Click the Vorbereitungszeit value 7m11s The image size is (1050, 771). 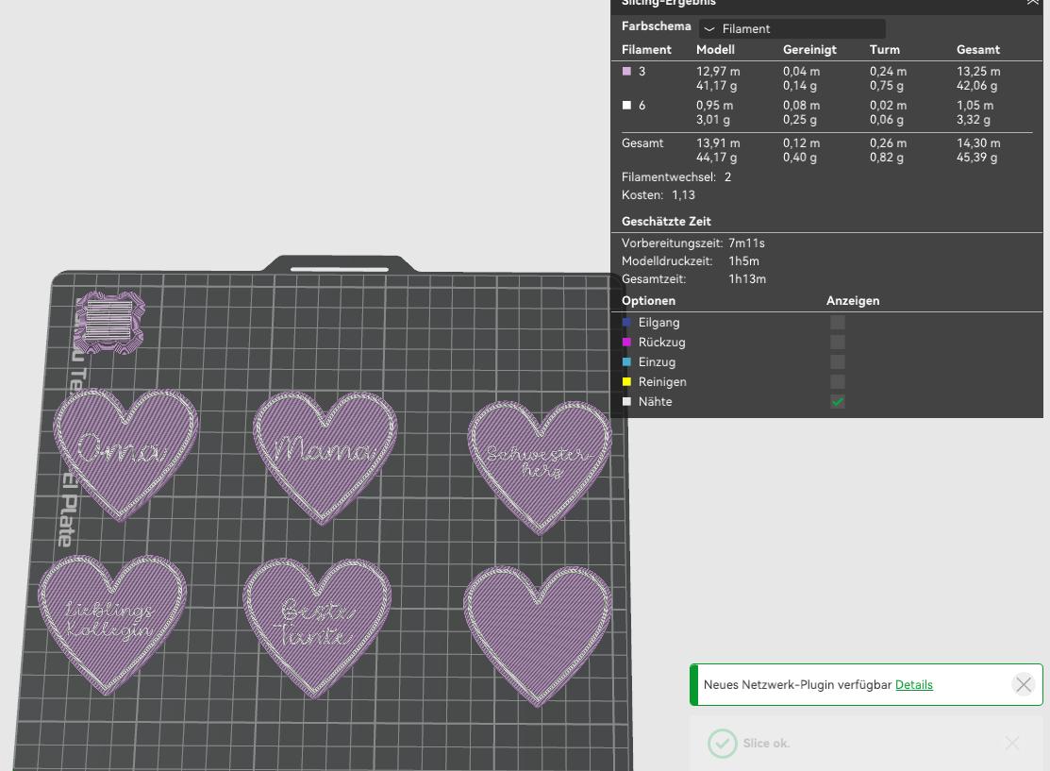(x=746, y=243)
